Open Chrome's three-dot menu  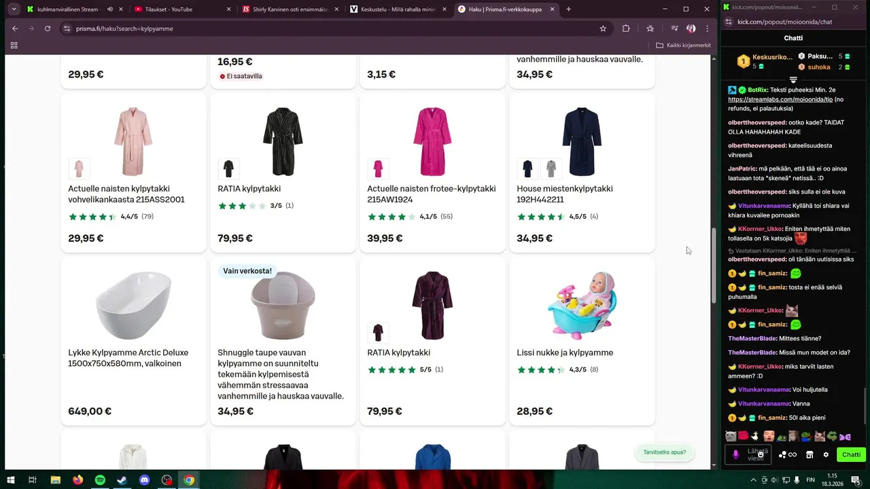click(708, 29)
